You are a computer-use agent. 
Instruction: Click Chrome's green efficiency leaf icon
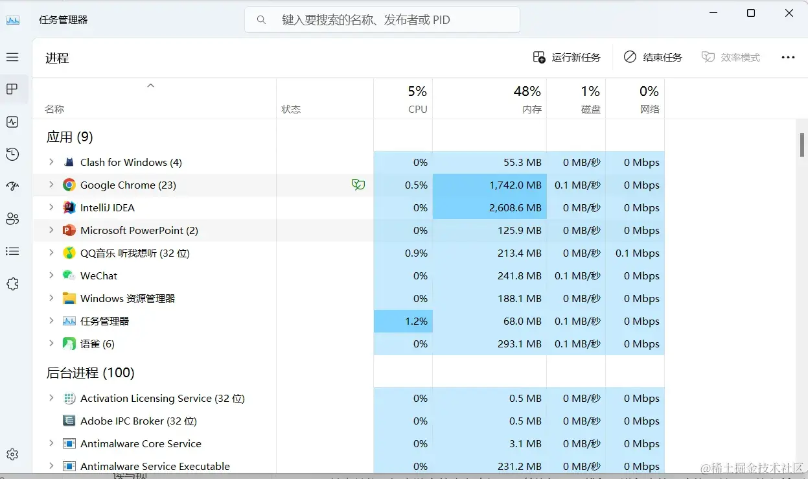358,185
